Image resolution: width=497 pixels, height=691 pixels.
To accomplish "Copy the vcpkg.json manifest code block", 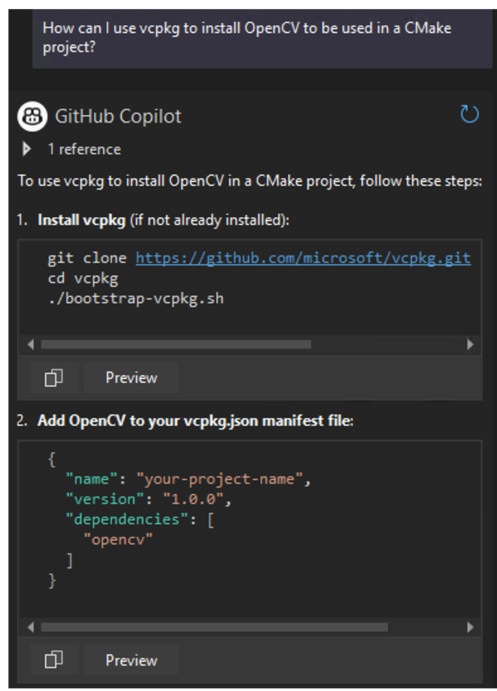I will pos(54,660).
